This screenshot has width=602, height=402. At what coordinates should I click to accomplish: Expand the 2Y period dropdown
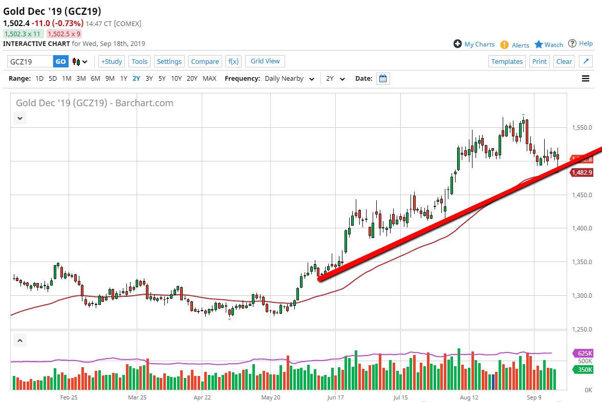(335, 79)
